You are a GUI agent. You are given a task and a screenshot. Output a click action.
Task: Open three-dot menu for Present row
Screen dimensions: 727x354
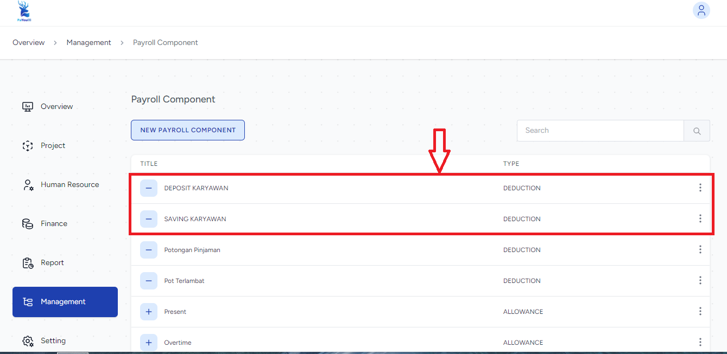coord(700,311)
